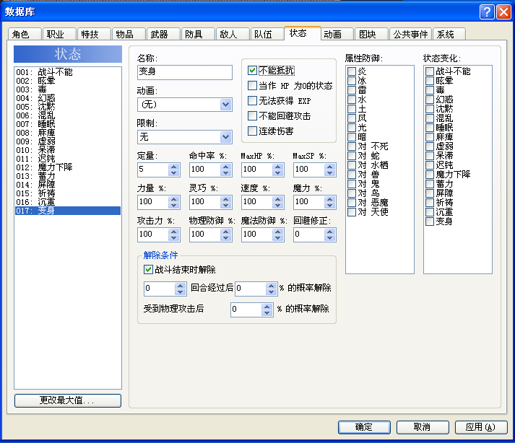Select state 007: 睡眠 in the list
Image resolution: width=515 pixels, height=443 pixels.
pyautogui.click(x=68, y=124)
